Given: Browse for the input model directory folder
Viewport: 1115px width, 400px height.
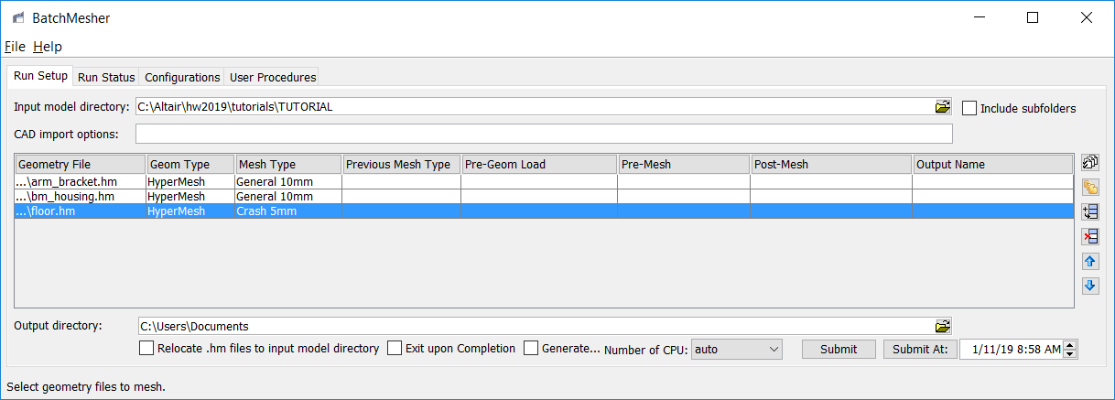Looking at the screenshot, I should tap(943, 107).
